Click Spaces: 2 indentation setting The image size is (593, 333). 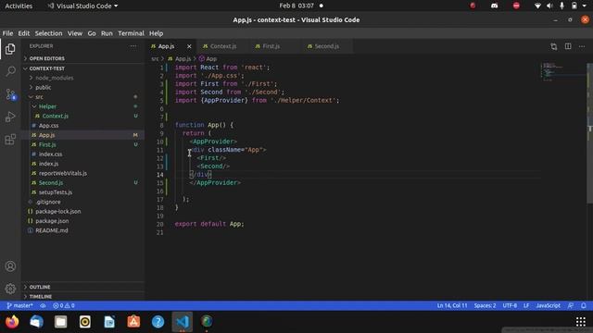[x=485, y=305]
